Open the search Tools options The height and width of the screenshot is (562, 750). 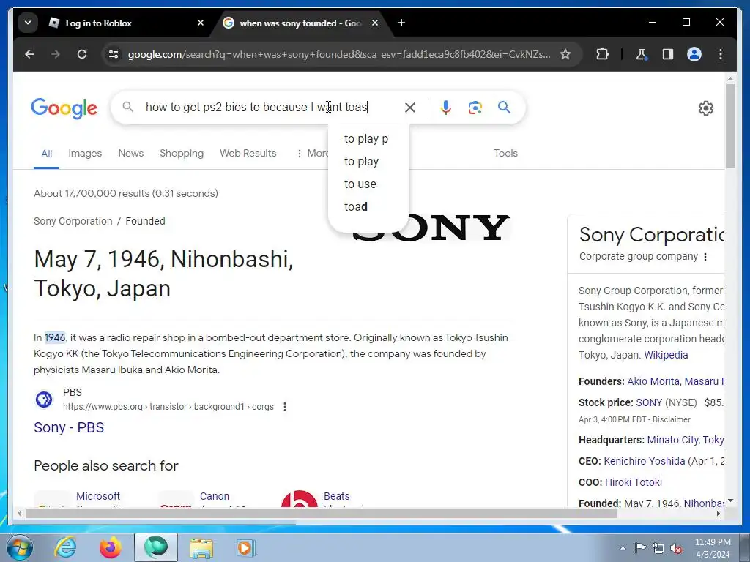click(505, 154)
